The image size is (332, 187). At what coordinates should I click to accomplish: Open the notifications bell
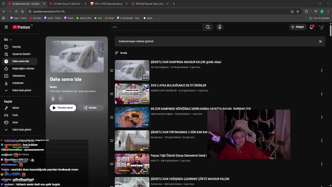tap(312, 27)
